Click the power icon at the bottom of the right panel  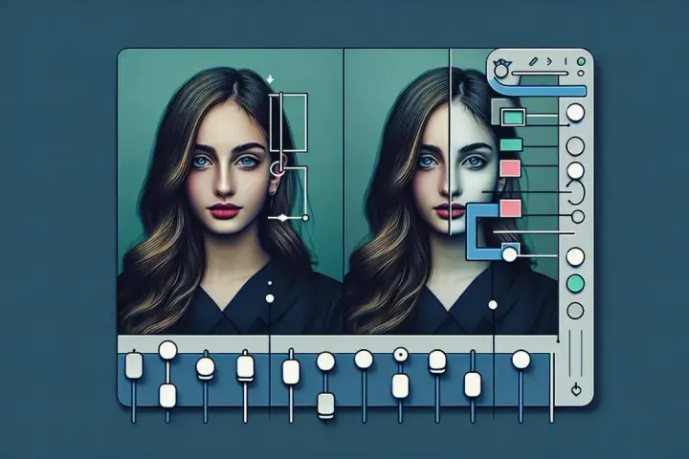coord(576,389)
